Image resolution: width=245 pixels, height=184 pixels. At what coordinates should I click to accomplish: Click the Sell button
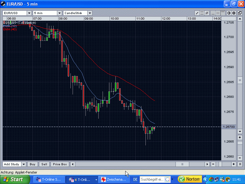tap(44, 164)
